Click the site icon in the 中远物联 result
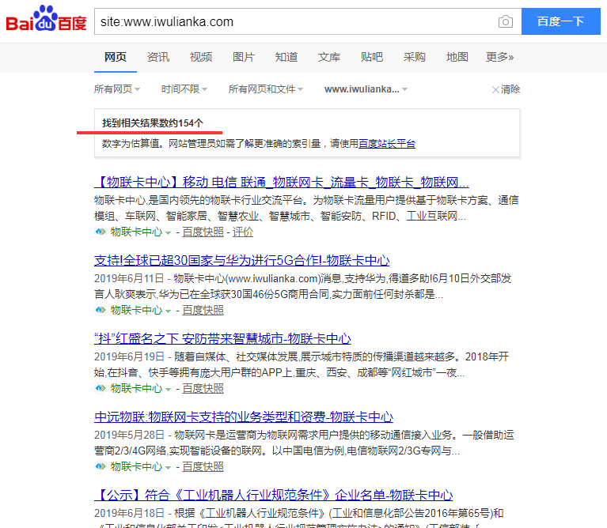 [x=101, y=466]
